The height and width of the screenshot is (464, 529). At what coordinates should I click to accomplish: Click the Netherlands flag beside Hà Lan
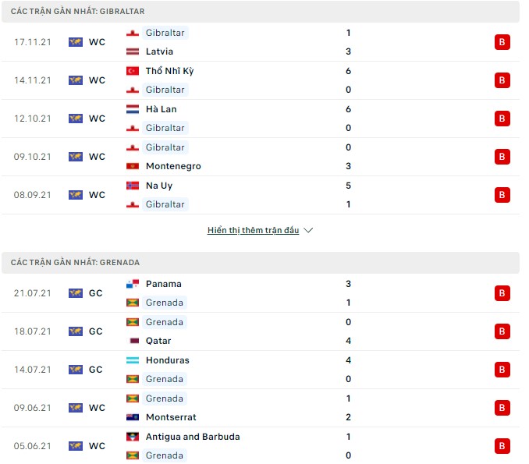pos(133,109)
